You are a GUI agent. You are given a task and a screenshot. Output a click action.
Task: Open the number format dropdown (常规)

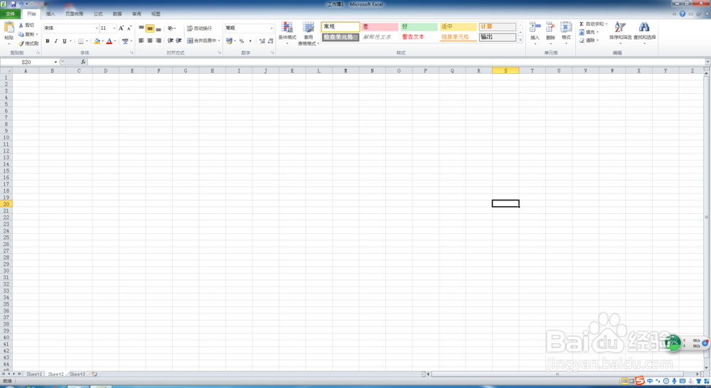272,28
